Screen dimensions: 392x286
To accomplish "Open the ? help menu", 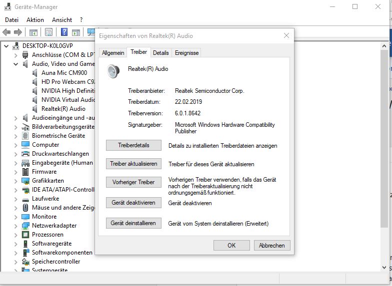I will [81, 20].
